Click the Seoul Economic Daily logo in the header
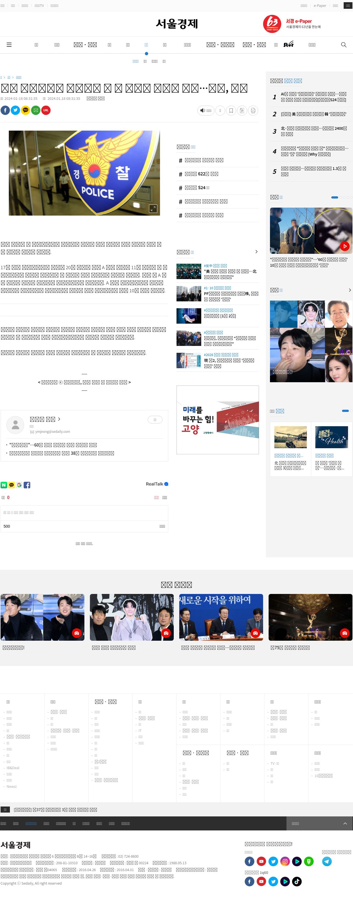This screenshot has width=353, height=911. tap(177, 24)
